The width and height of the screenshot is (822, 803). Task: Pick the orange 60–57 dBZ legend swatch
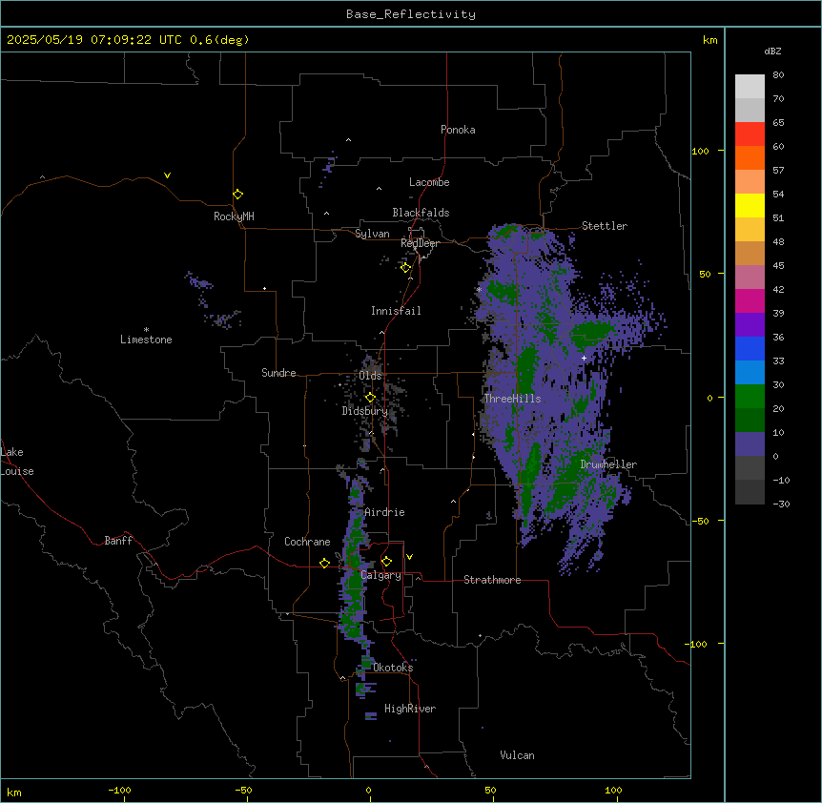750,157
